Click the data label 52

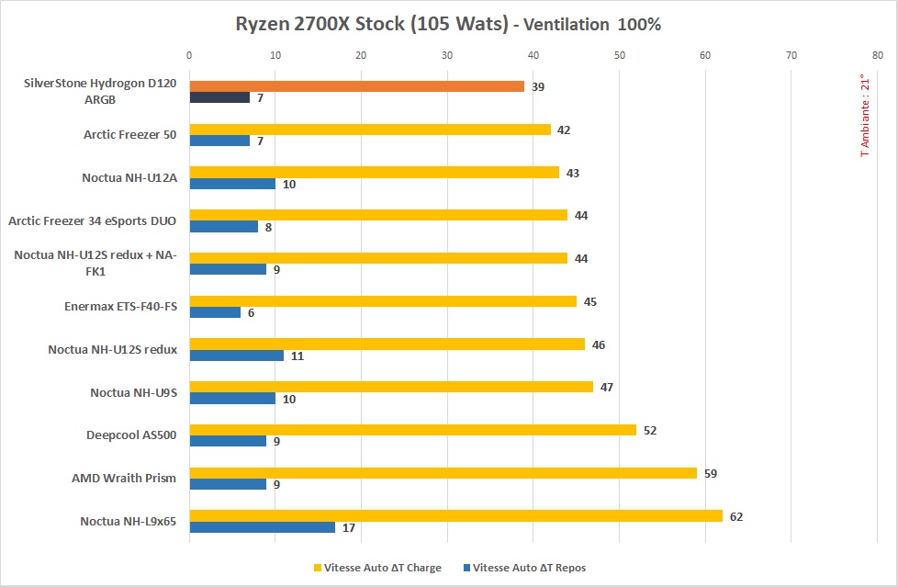pos(650,431)
